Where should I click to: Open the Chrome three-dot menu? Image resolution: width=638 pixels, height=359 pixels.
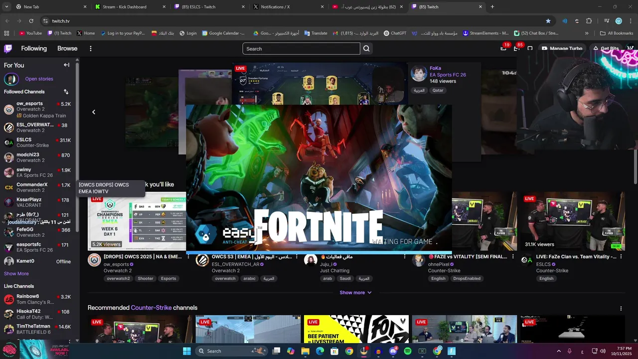pyautogui.click(x=630, y=21)
